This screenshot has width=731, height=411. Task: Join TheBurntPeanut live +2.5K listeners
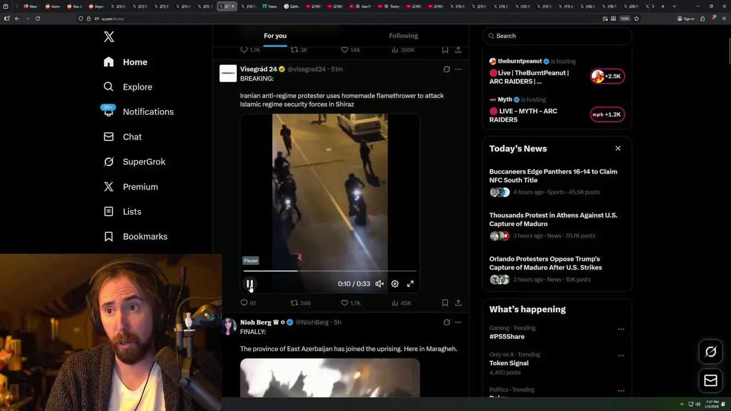coord(607,76)
